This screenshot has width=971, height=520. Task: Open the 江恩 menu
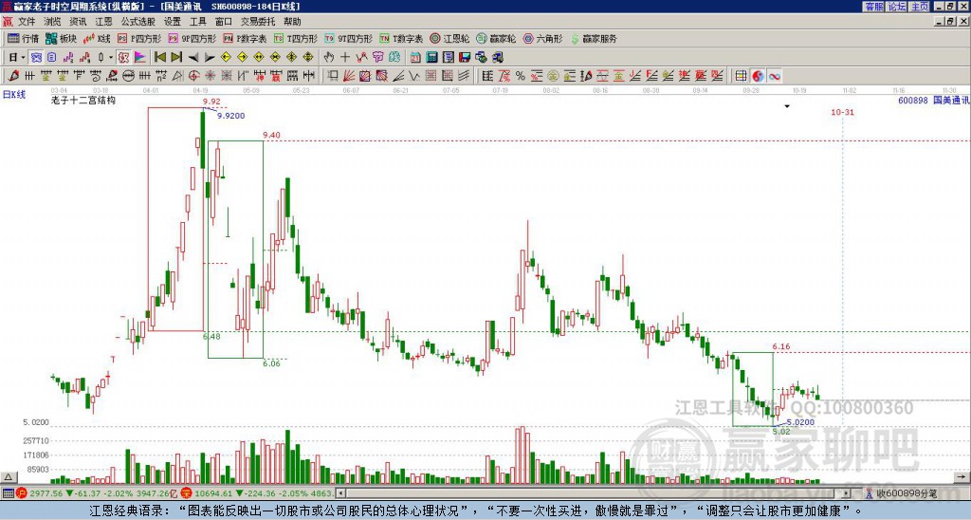(x=103, y=22)
